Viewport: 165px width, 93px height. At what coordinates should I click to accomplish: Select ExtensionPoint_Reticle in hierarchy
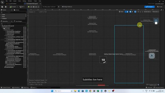(13, 47)
